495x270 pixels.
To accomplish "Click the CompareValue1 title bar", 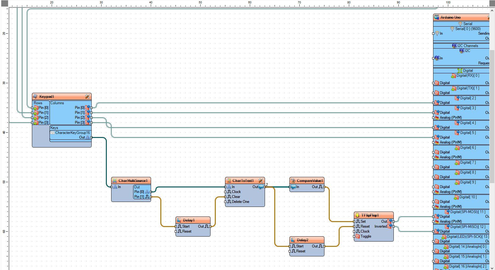I will tap(307, 181).
